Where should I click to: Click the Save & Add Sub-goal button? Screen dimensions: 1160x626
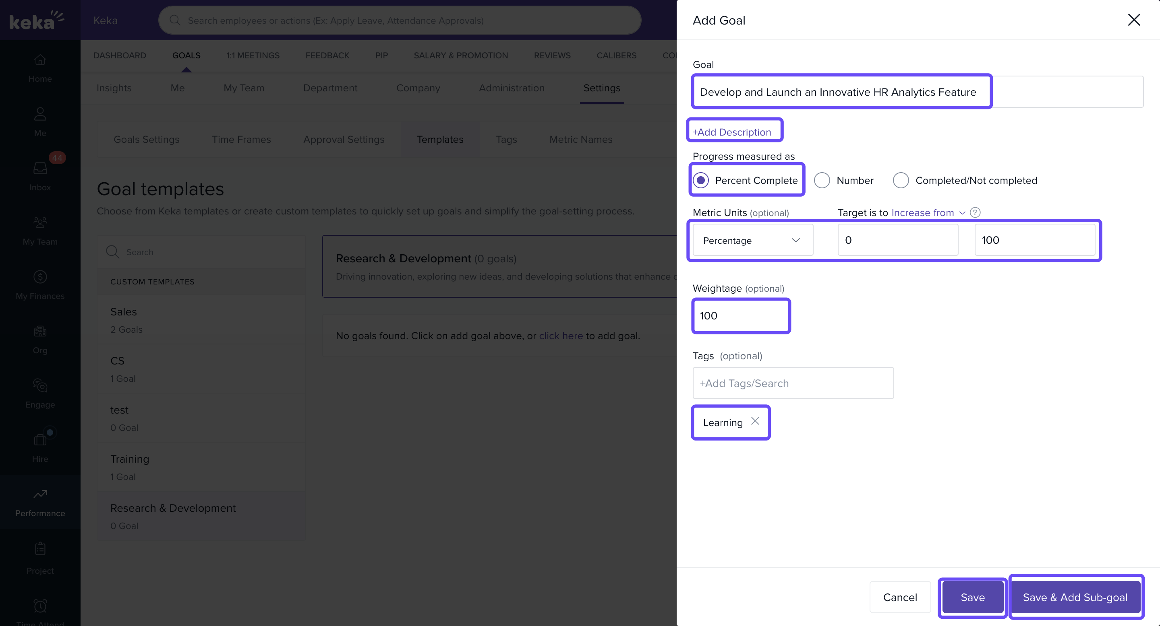(x=1075, y=597)
